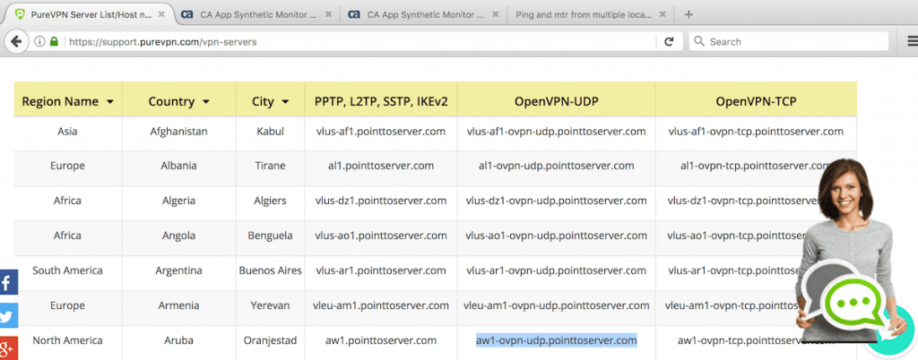The width and height of the screenshot is (918, 360).
Task: Click the browser back arrow button
Action: (x=16, y=41)
